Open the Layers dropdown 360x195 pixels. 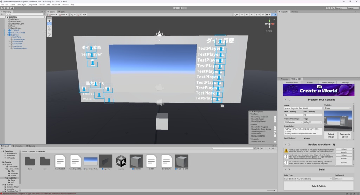coord(341,8)
